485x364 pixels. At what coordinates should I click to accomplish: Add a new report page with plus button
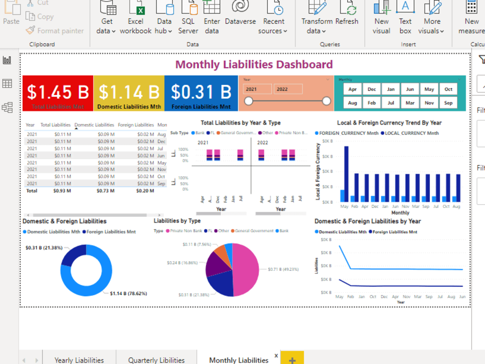pyautogui.click(x=292, y=359)
